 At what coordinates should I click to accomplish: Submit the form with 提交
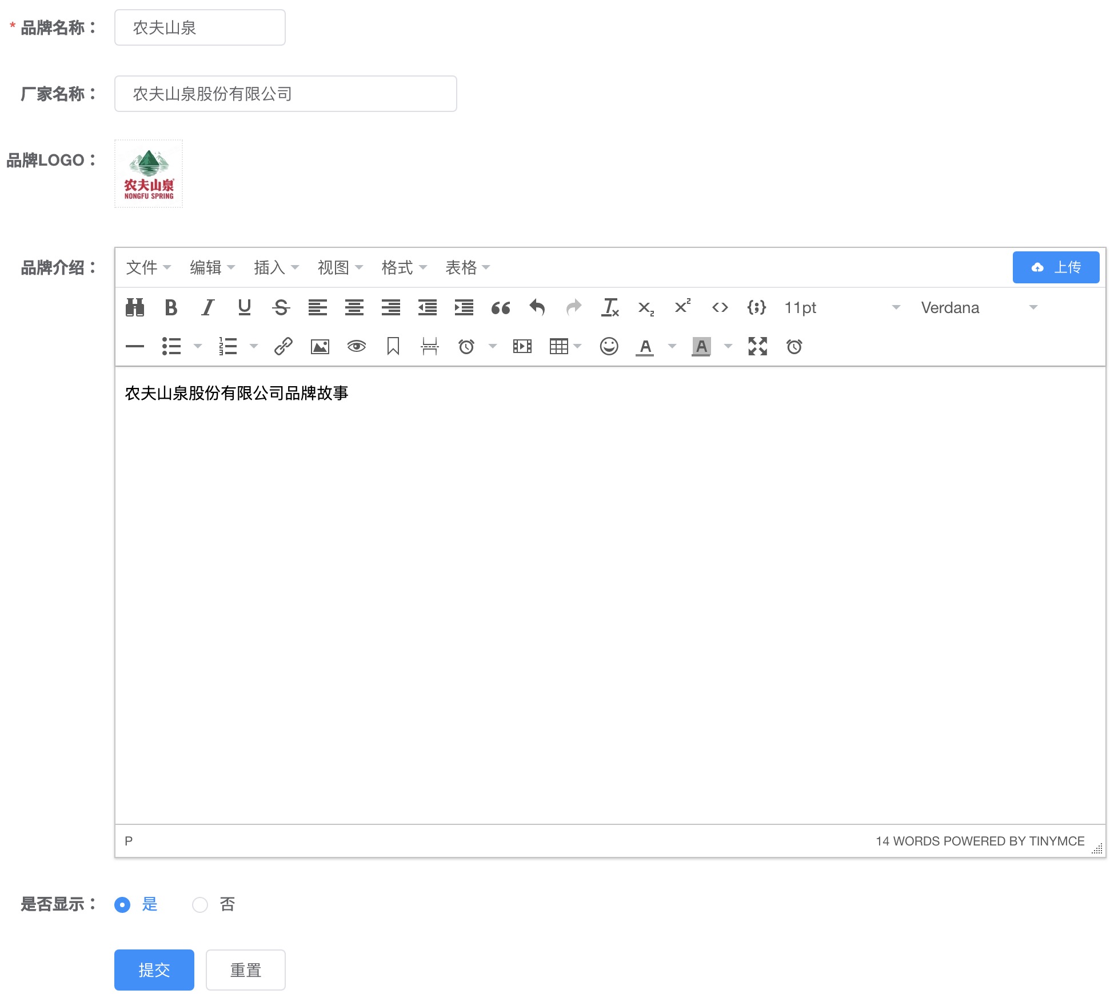pos(154,970)
